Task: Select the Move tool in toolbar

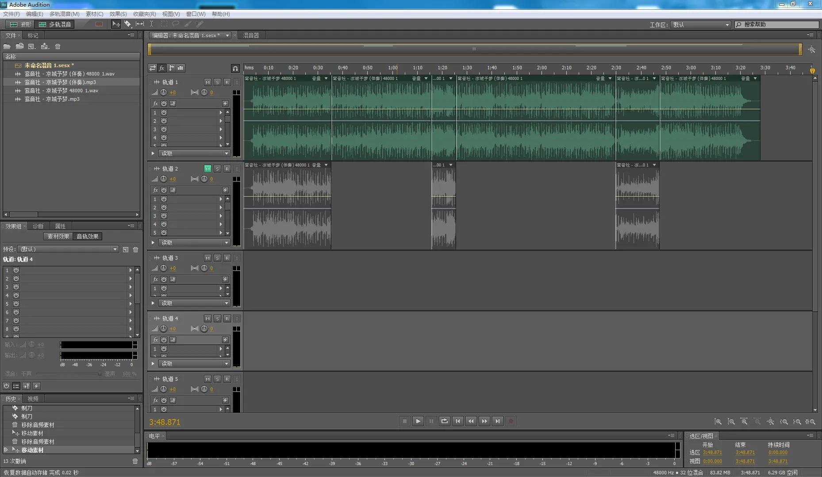Action: click(116, 24)
